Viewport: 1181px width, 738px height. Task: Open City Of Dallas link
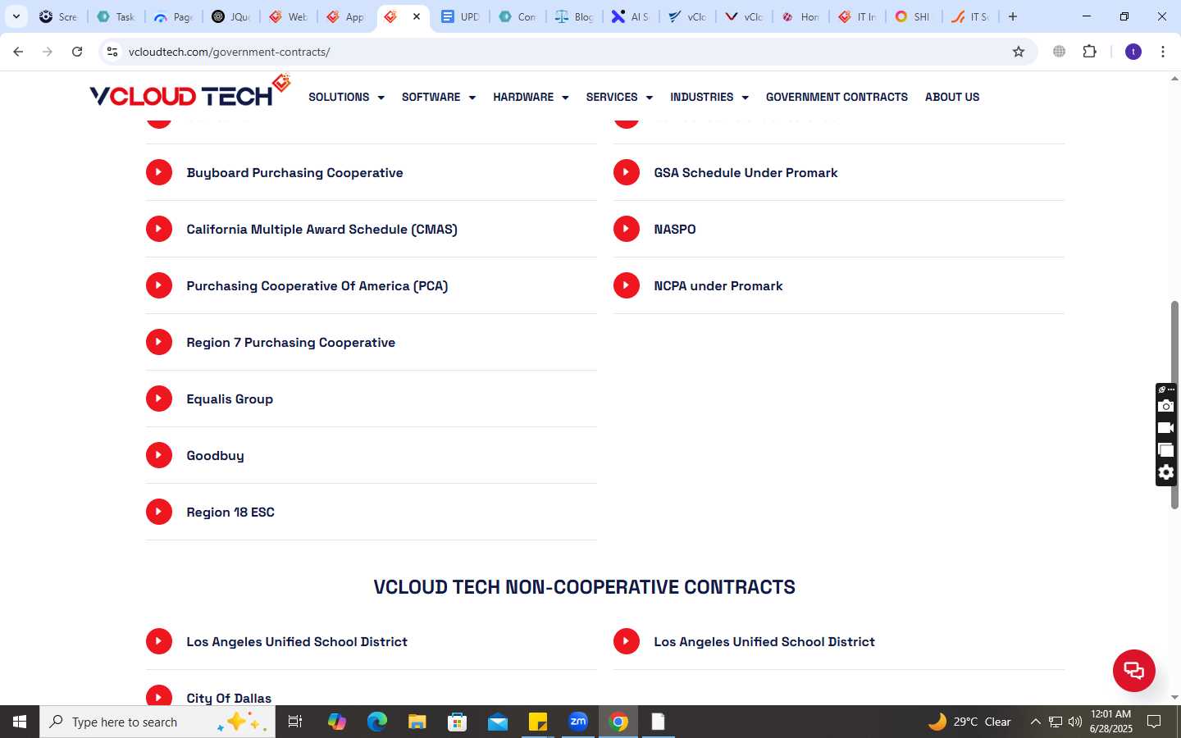[229, 698]
